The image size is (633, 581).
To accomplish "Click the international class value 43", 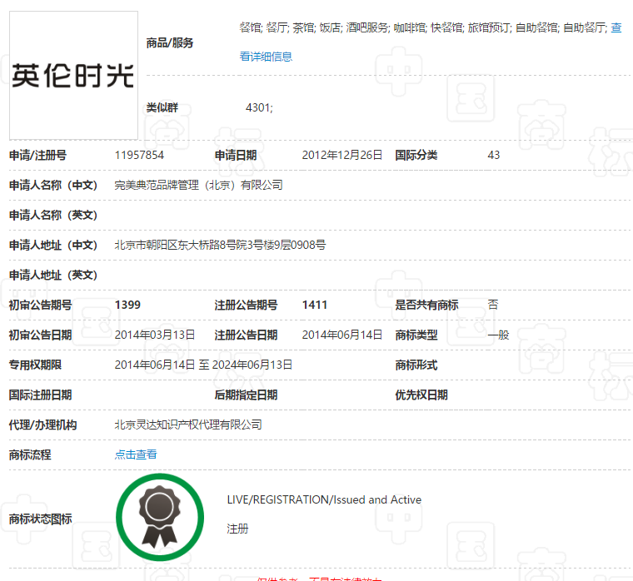I will click(494, 155).
